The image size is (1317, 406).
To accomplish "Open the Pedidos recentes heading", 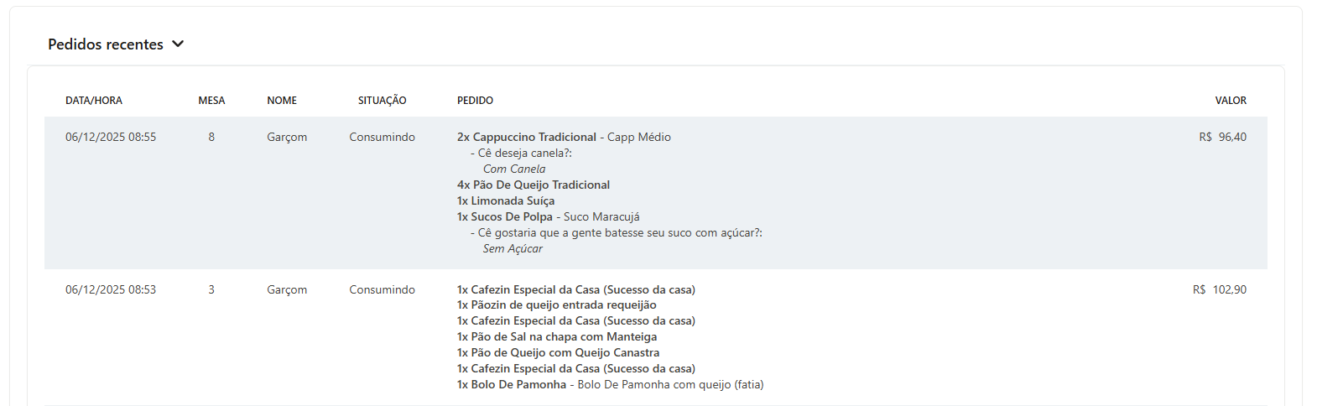I will click(106, 44).
